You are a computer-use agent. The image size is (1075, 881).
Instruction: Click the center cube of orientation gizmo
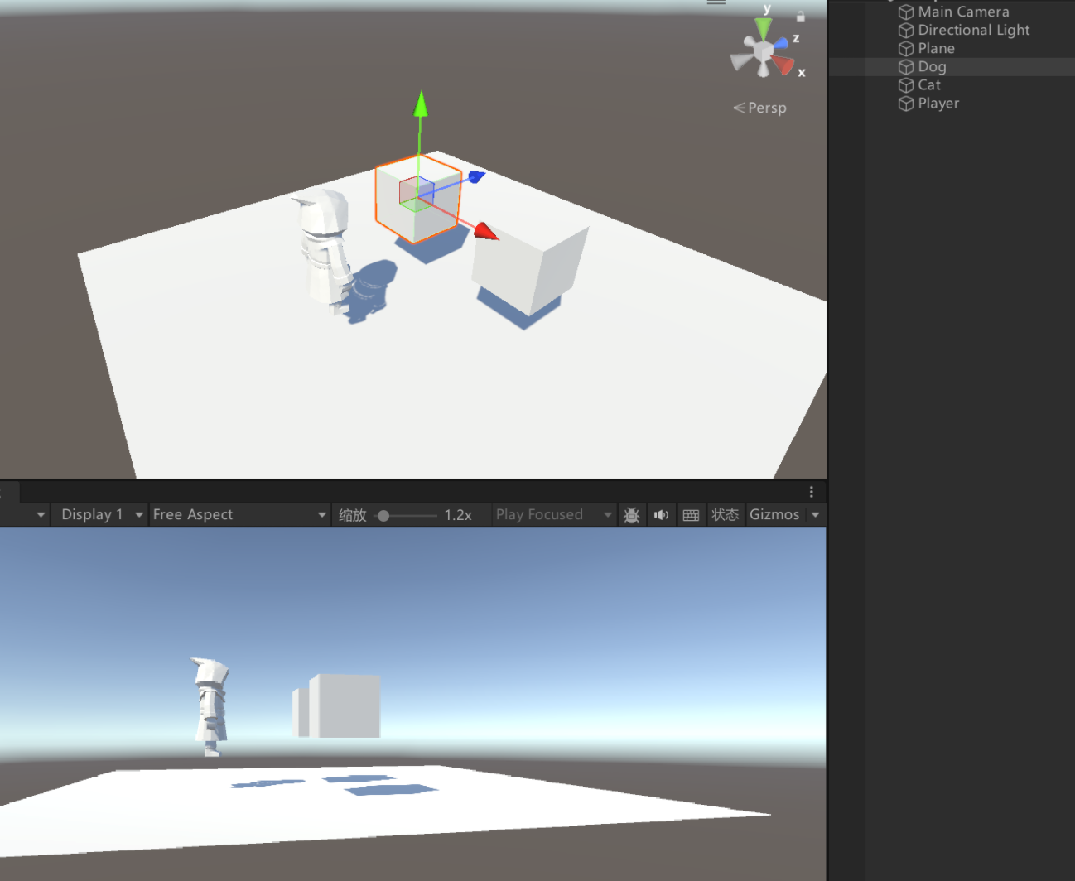click(763, 53)
